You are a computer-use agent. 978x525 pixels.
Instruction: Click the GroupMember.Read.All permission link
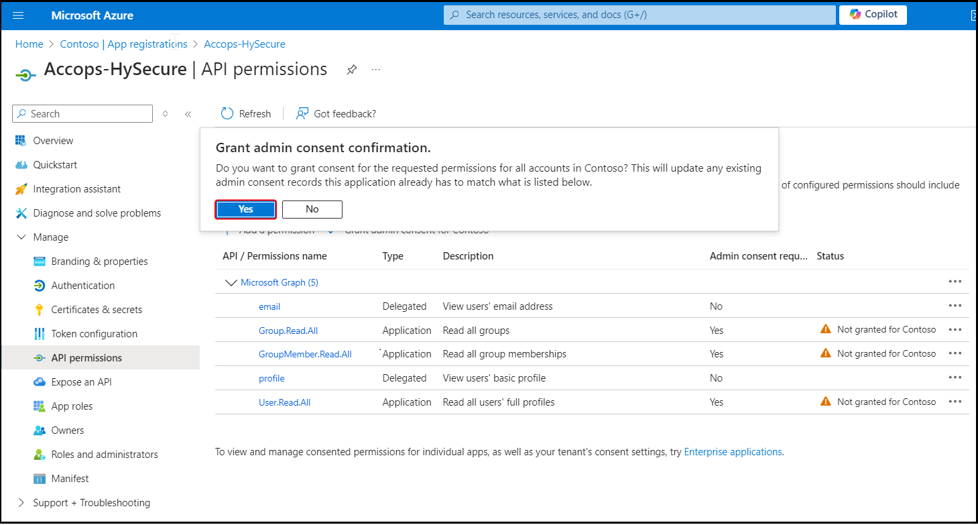[x=305, y=354]
